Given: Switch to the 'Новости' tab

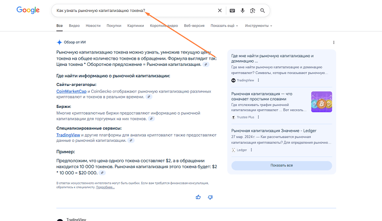Looking at the screenshot, I should click(x=93, y=26).
